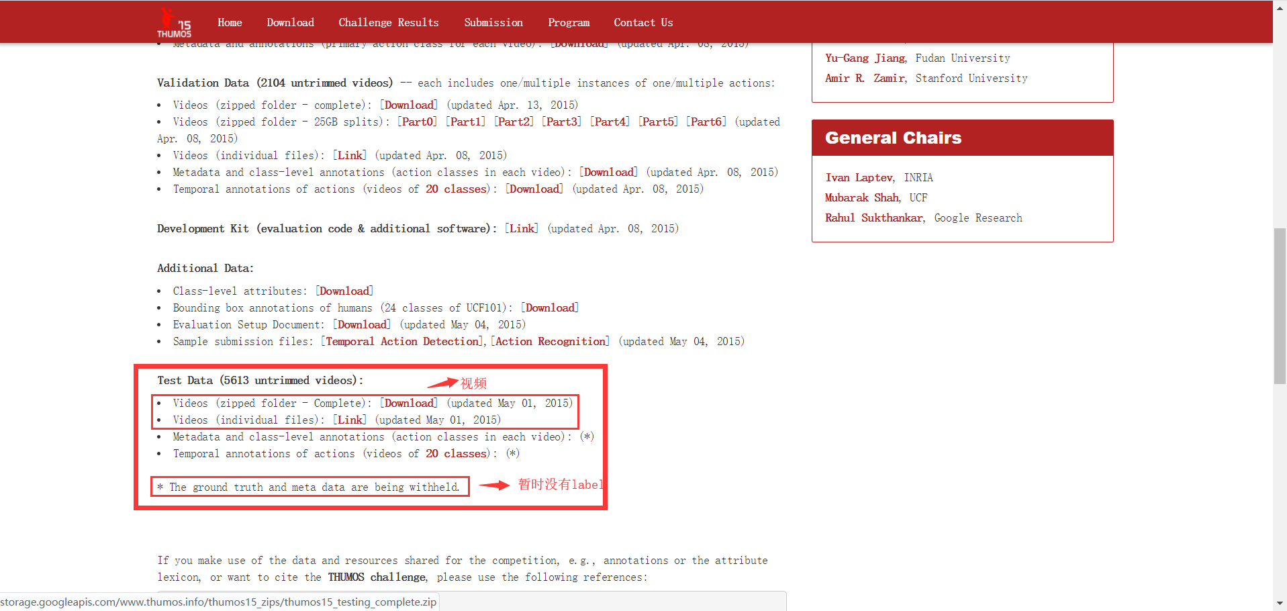Screen dimensions: 1287x611
Task: Open Amir R. Zamir's profile link
Action: tap(866, 79)
